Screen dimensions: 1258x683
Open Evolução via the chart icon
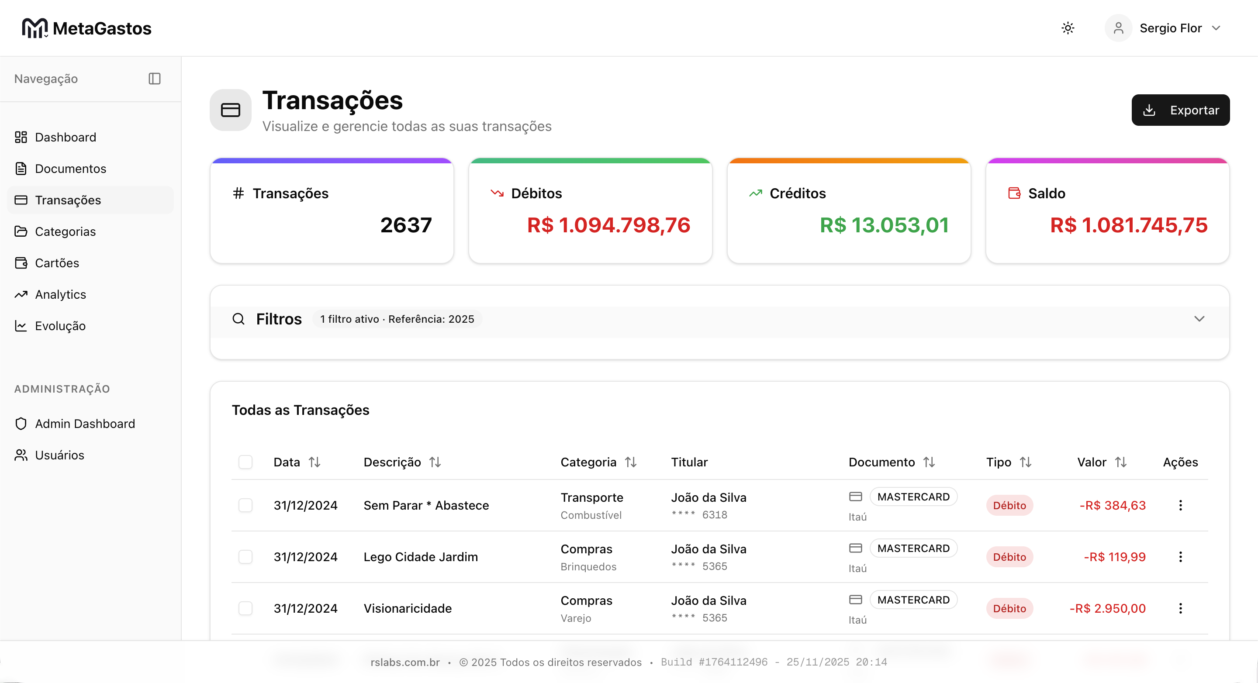click(21, 326)
